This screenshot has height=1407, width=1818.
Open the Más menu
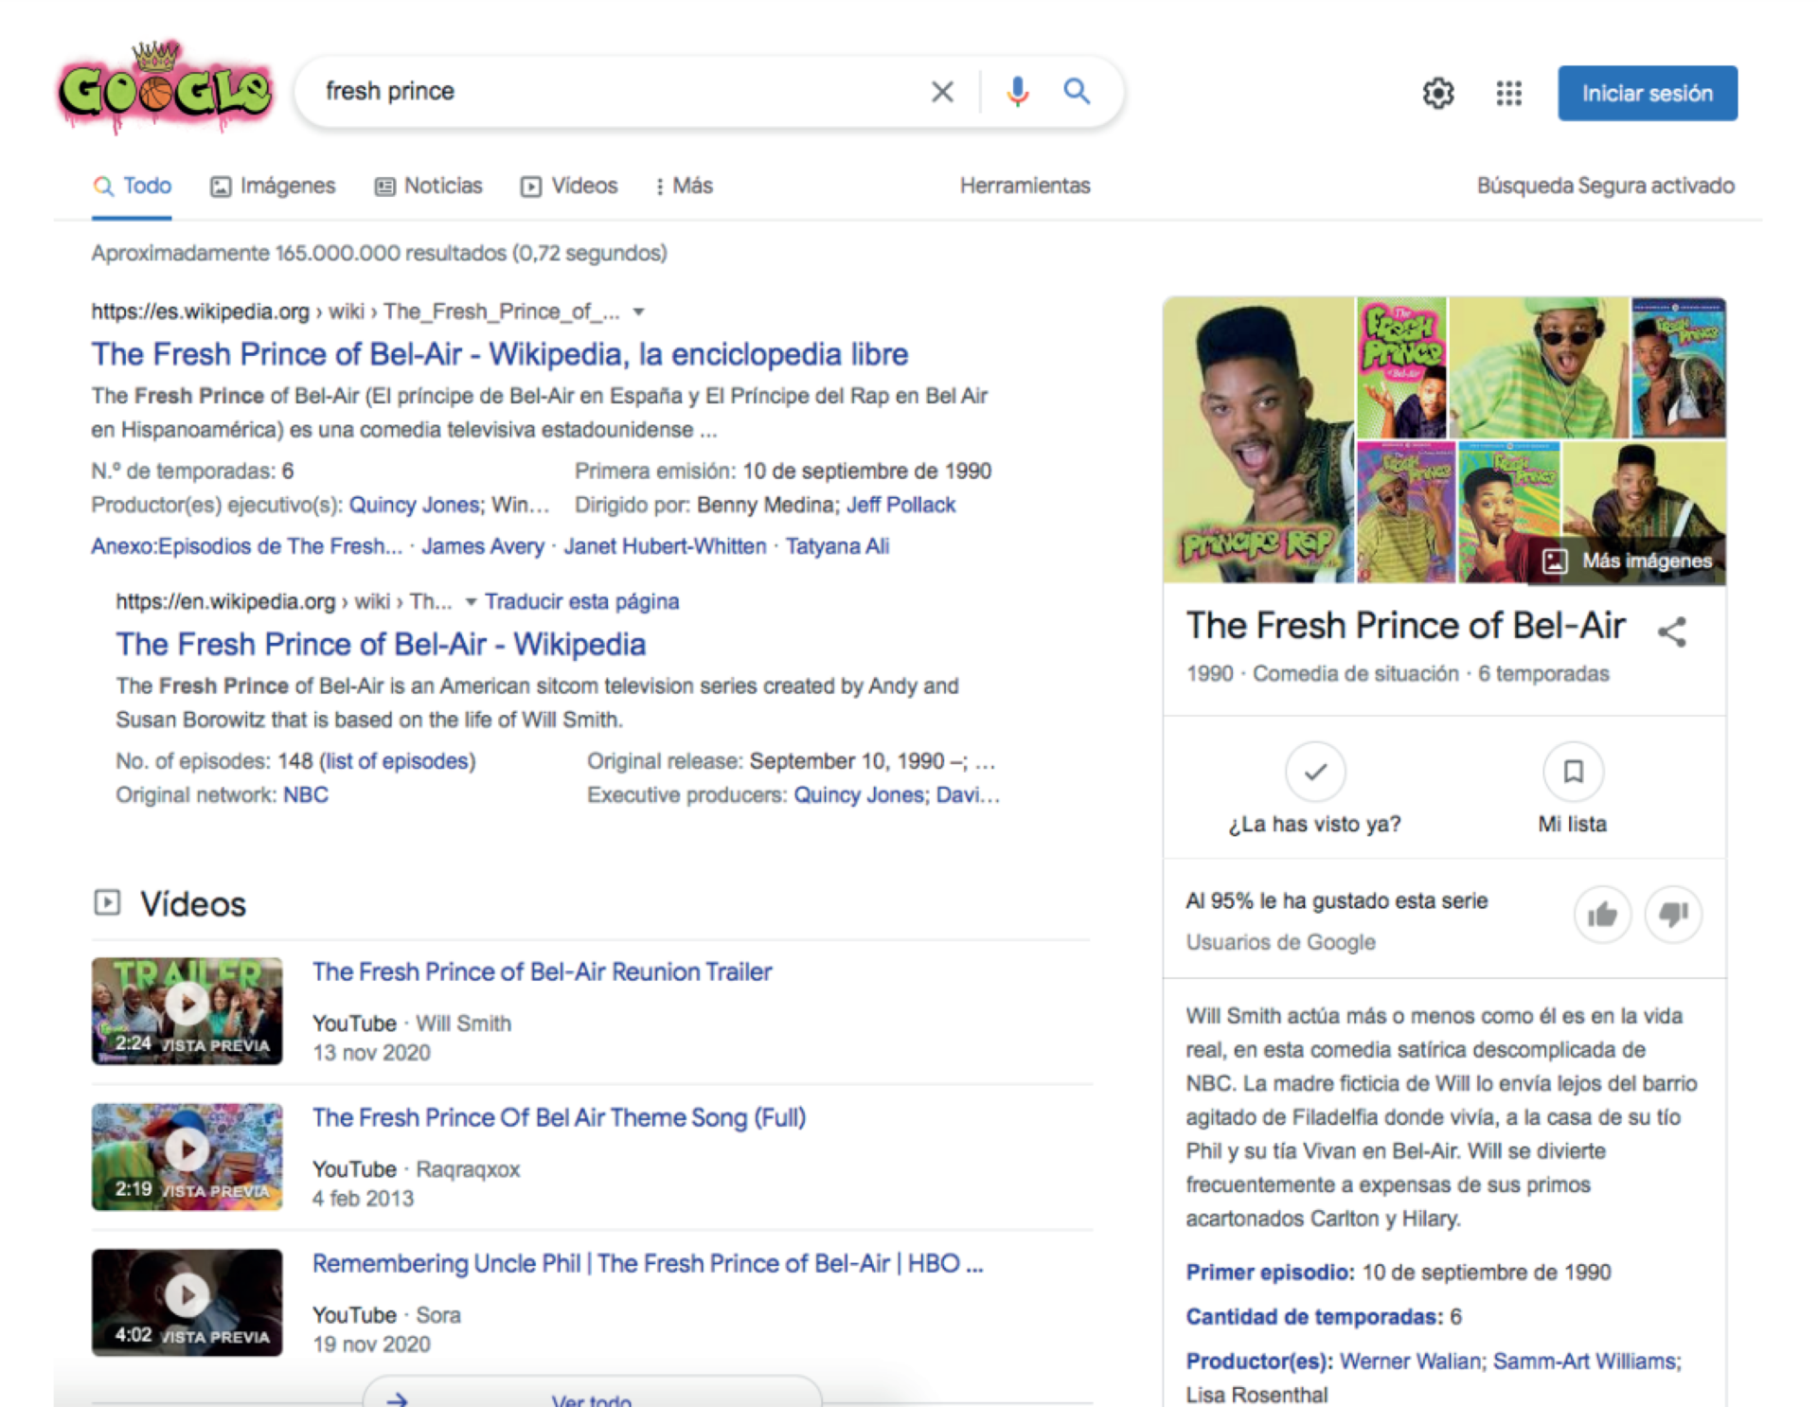[684, 186]
